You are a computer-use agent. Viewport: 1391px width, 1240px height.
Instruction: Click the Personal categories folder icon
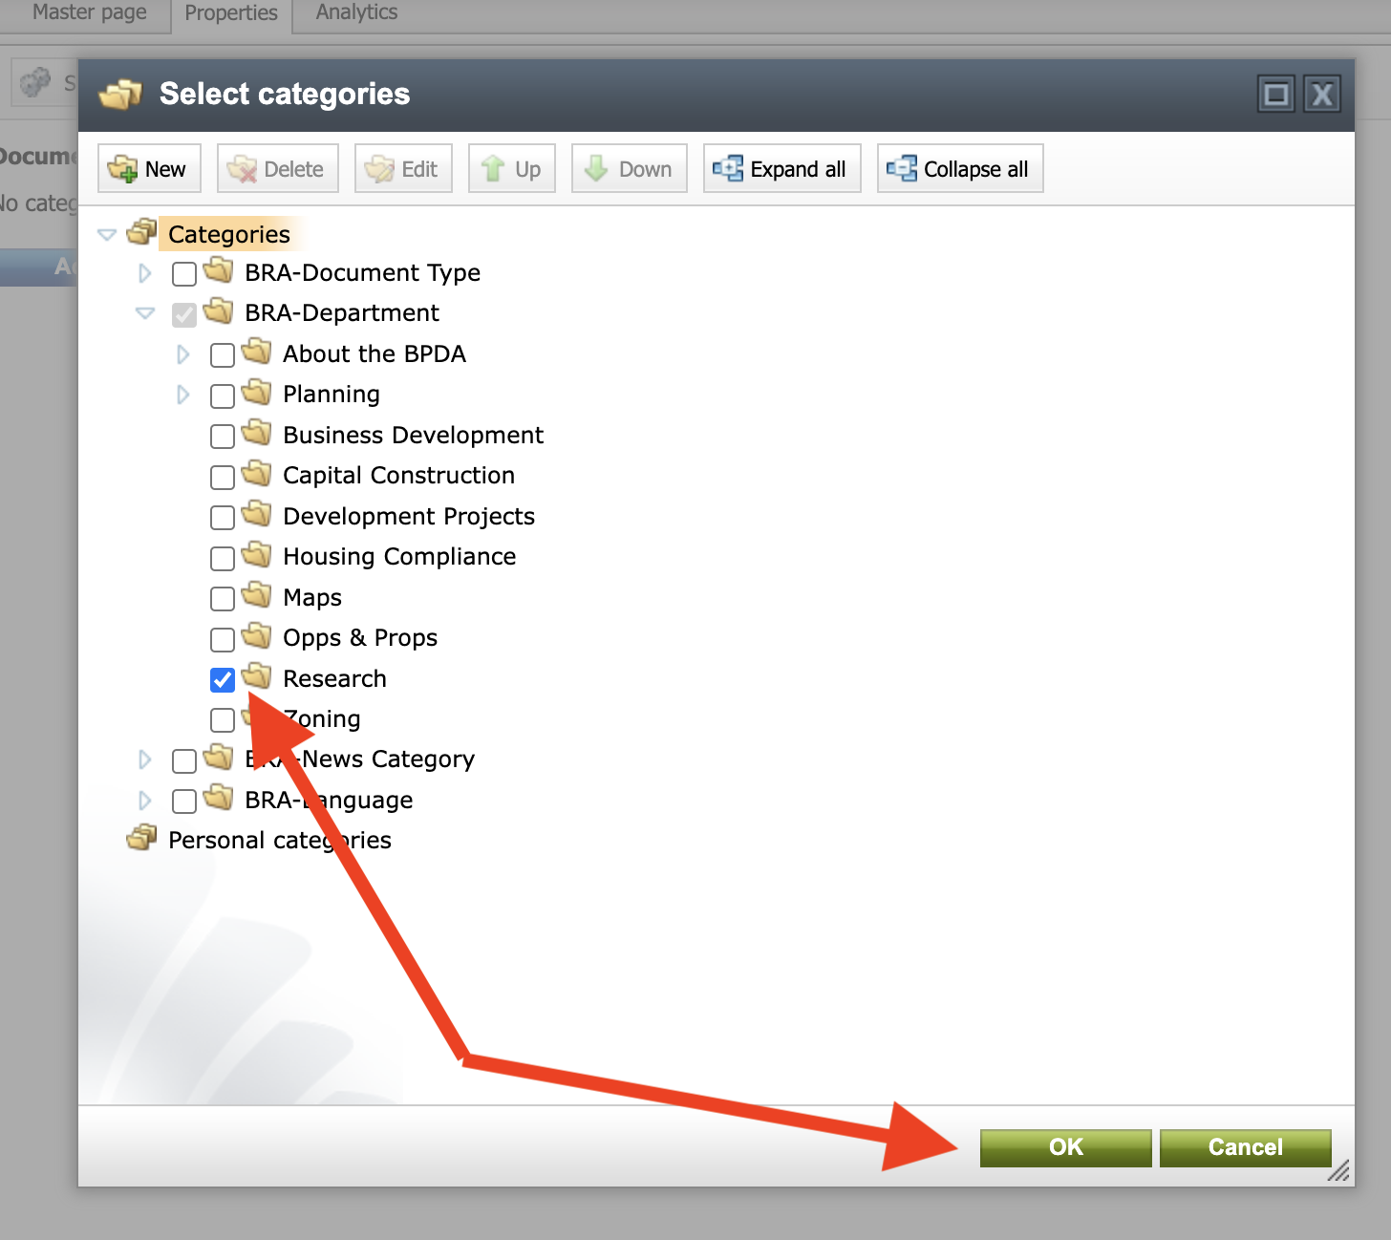(x=141, y=839)
